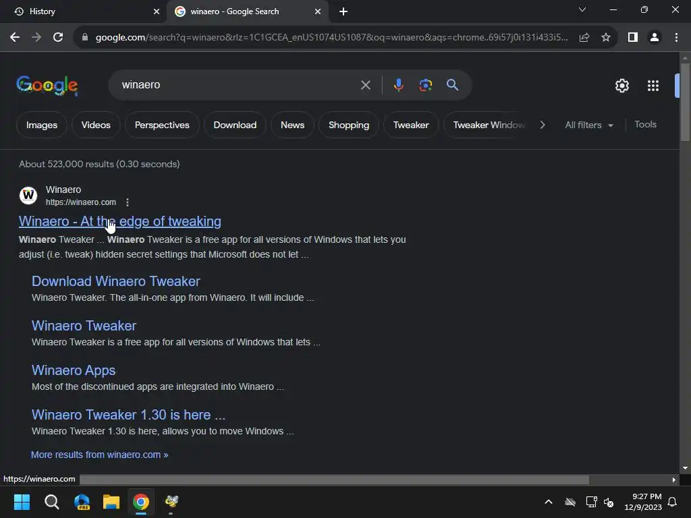The width and height of the screenshot is (691, 518).
Task: Show hidden system tray icons
Action: click(548, 502)
